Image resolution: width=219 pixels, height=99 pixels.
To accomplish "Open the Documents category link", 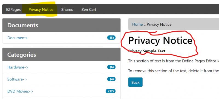I will coord(17,38).
